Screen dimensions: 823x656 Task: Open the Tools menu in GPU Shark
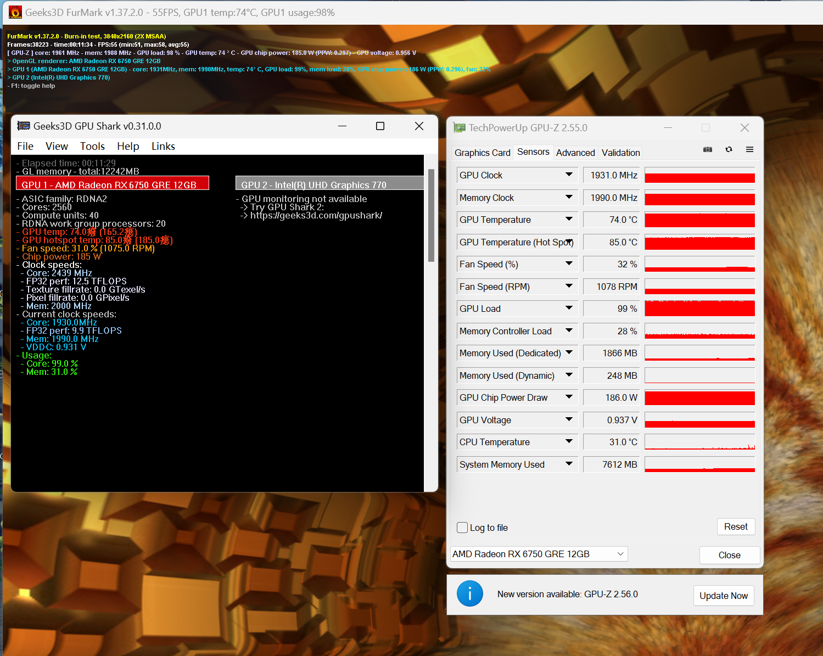(x=92, y=146)
